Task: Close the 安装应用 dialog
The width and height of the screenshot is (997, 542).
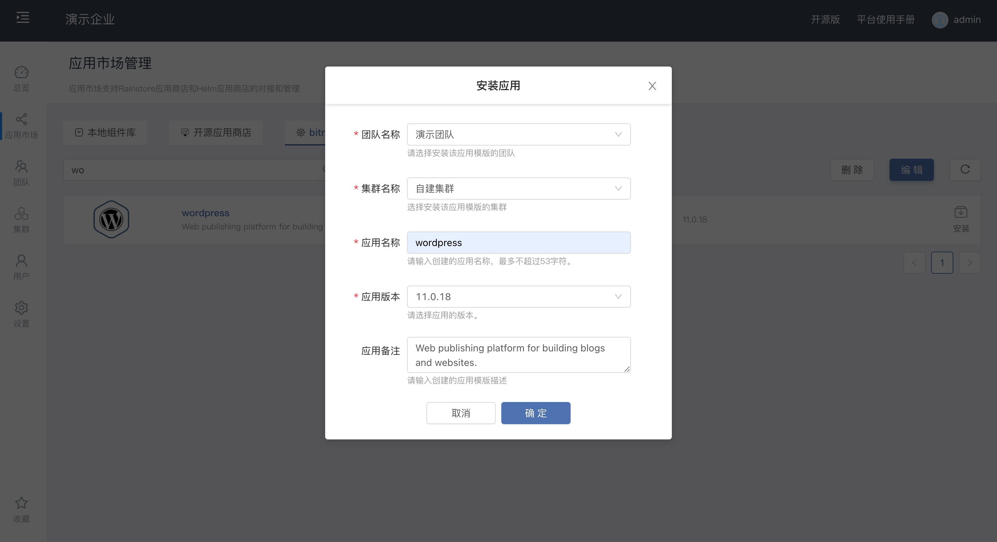Action: (652, 86)
